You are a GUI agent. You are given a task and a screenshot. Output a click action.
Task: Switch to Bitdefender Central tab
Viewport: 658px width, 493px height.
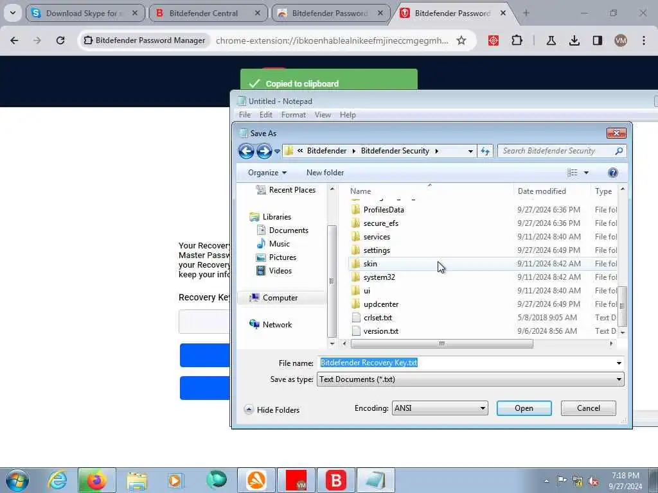pyautogui.click(x=208, y=13)
